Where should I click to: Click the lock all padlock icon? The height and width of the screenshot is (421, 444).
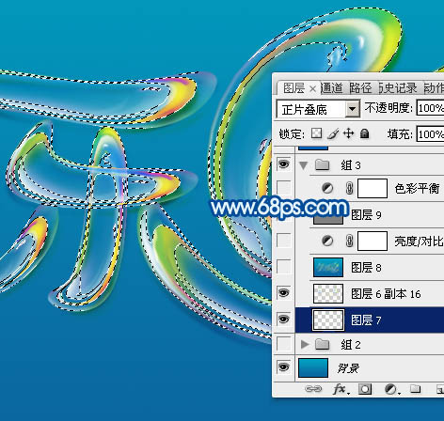pos(364,133)
